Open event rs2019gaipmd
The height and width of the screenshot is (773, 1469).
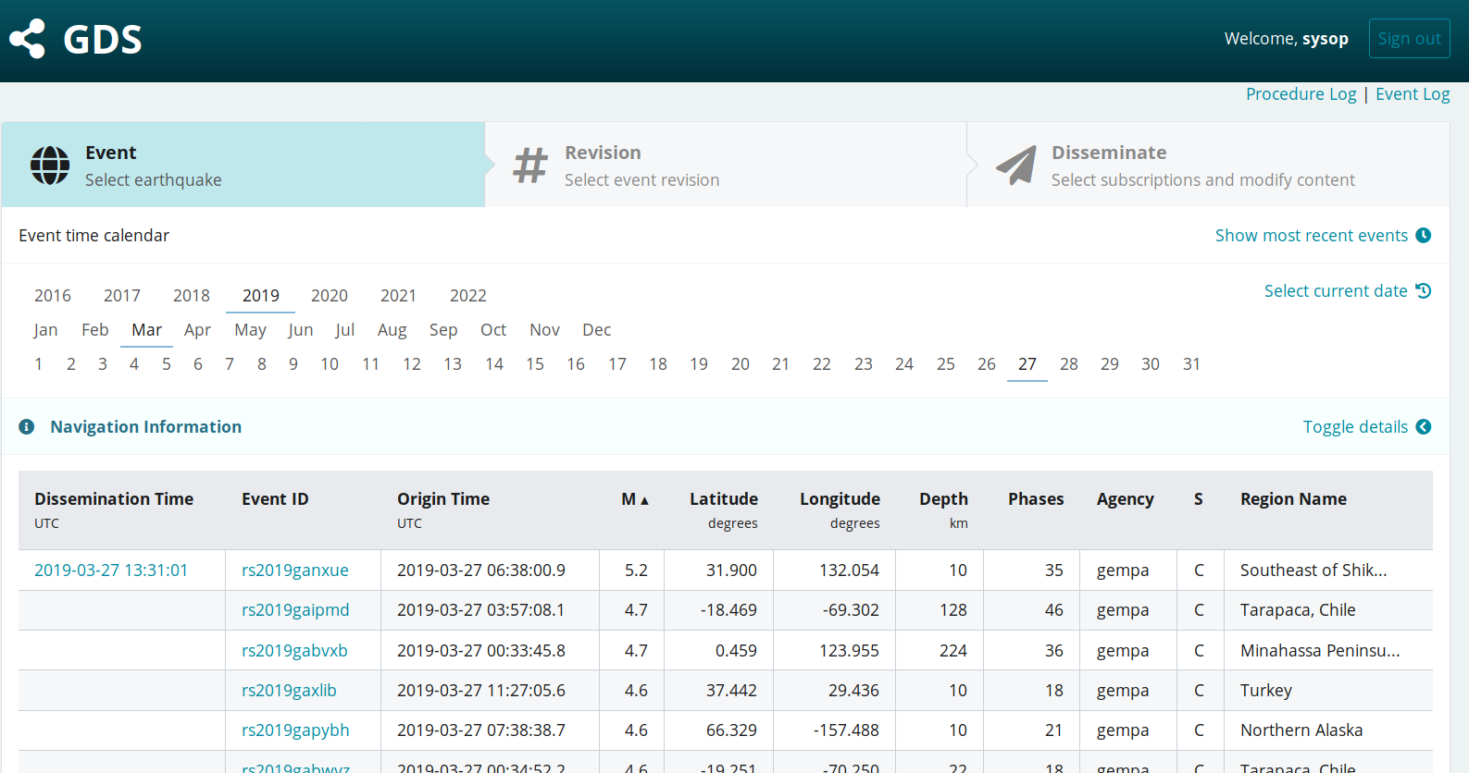pos(295,610)
